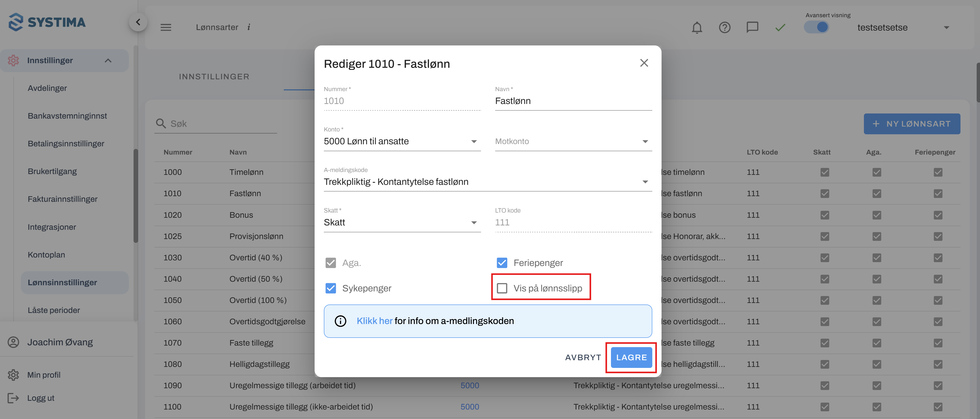Select Brukertilgang in settings menu
Viewport: 980px width, 419px height.
[x=52, y=171]
